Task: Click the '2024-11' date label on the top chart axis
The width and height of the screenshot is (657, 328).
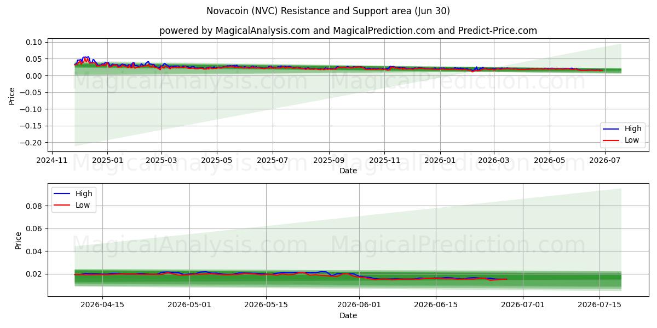Action: pos(52,160)
